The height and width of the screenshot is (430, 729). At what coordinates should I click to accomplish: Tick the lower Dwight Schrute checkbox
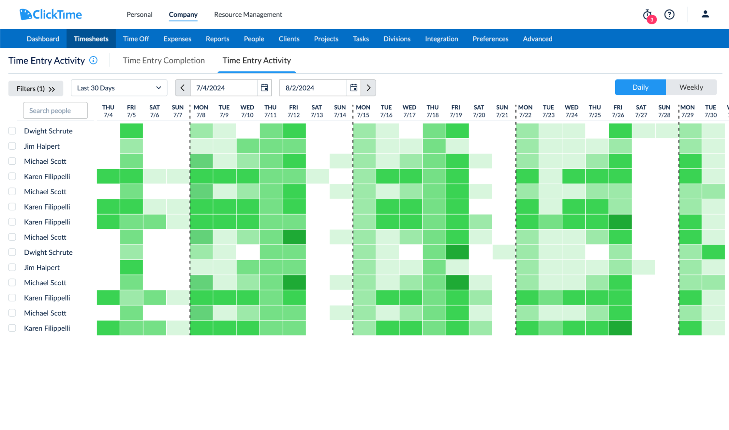(x=12, y=252)
